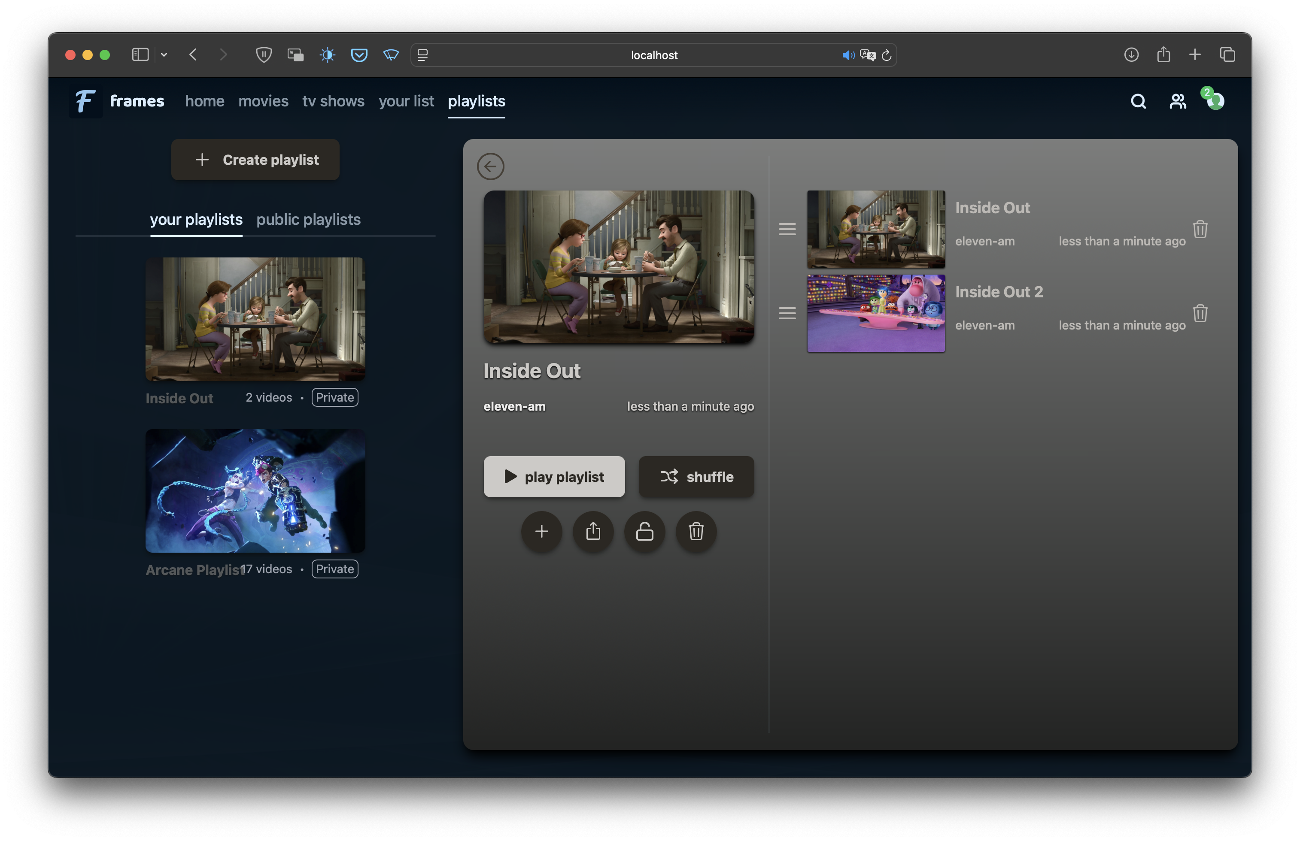
Task: Click the Inside Out video thumbnail in list
Action: click(876, 229)
